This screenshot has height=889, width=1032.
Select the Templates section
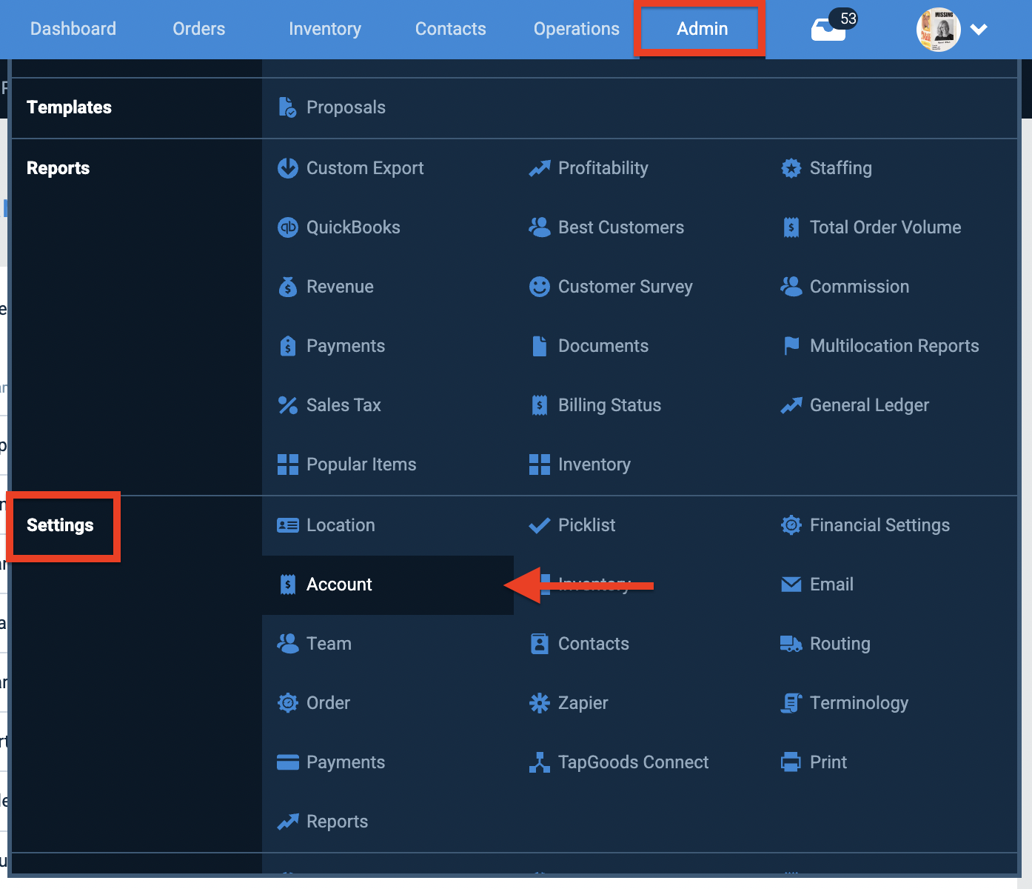[69, 107]
